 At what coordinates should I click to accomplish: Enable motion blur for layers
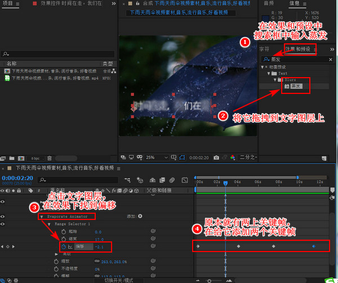[x=172, y=180]
